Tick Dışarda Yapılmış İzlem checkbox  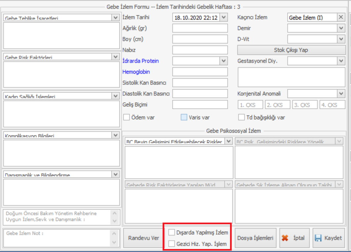click(172, 232)
